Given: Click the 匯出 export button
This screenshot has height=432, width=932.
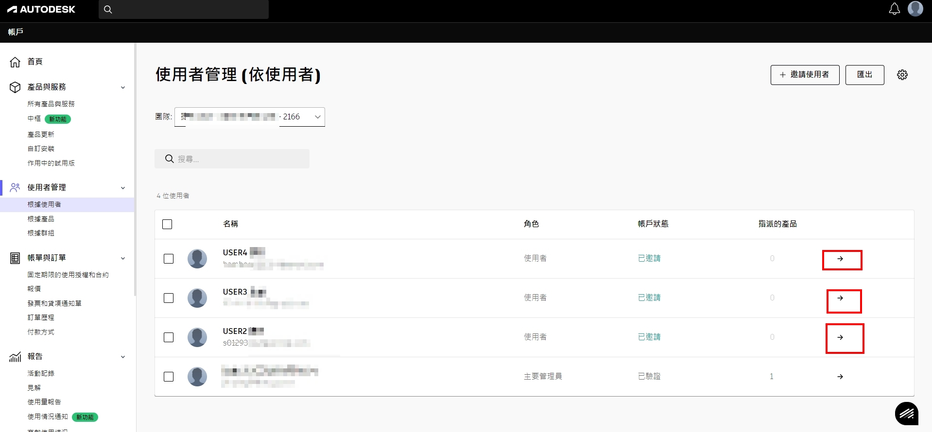Looking at the screenshot, I should coord(864,75).
